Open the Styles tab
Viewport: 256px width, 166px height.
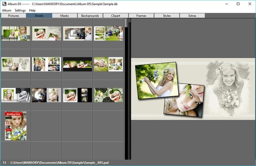coord(167,16)
